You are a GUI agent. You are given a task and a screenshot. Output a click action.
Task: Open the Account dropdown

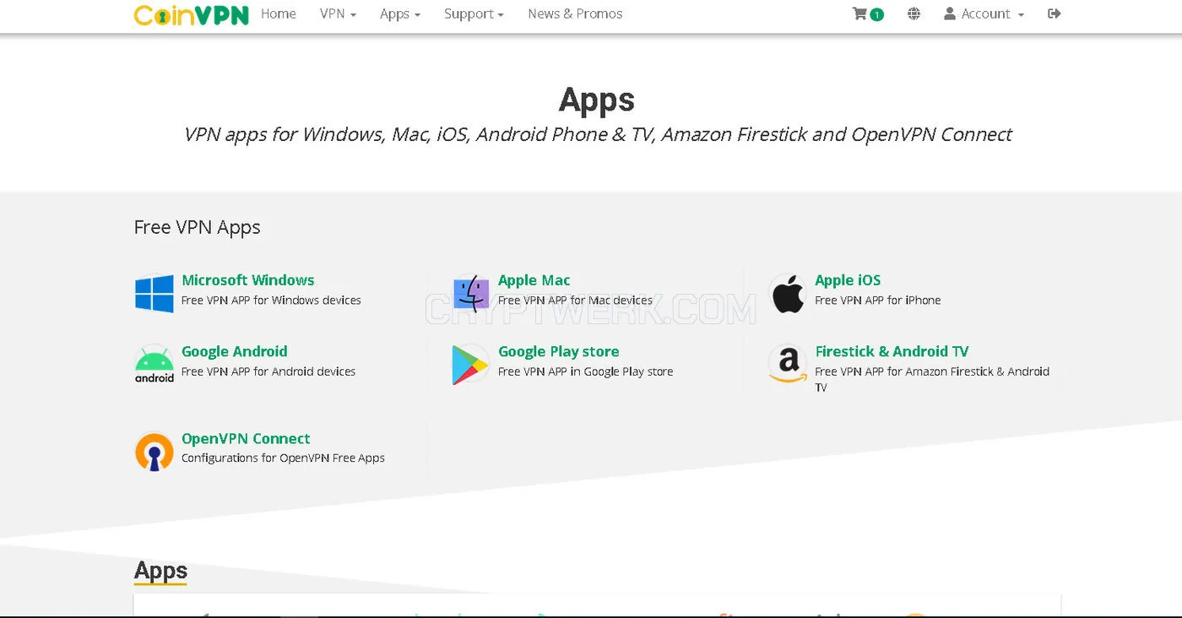(x=984, y=14)
